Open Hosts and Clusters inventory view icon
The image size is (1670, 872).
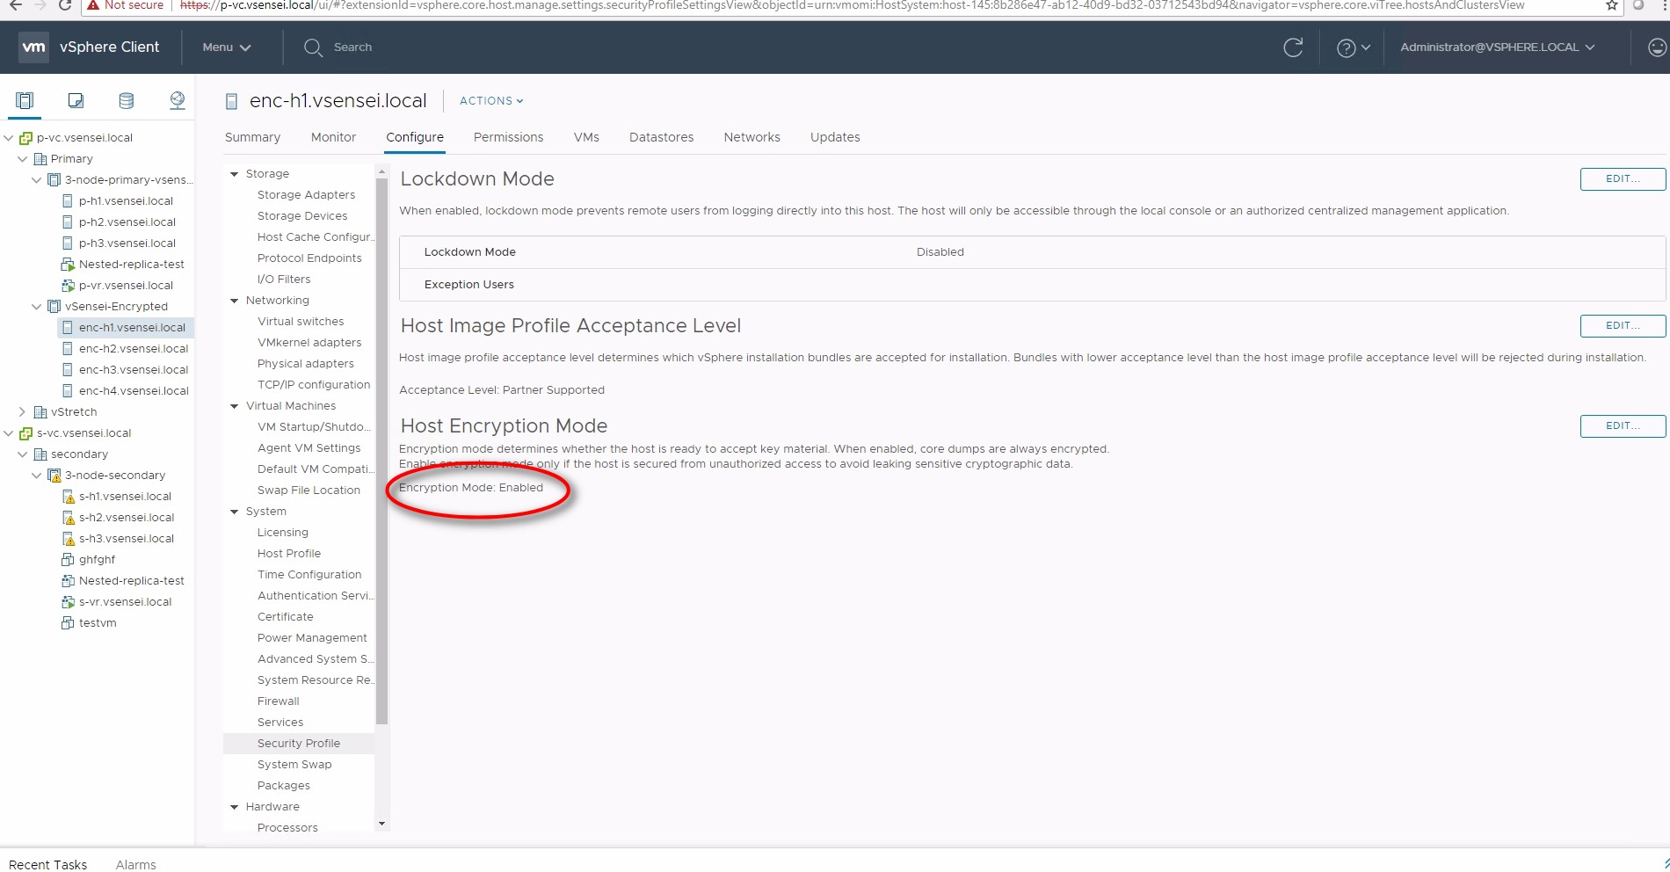(25, 100)
